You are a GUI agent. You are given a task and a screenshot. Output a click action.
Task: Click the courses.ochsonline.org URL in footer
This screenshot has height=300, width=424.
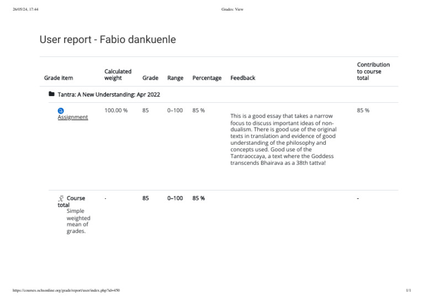point(66,290)
